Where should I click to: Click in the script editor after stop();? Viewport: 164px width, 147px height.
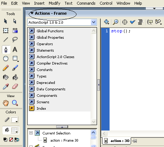(x=131, y=31)
